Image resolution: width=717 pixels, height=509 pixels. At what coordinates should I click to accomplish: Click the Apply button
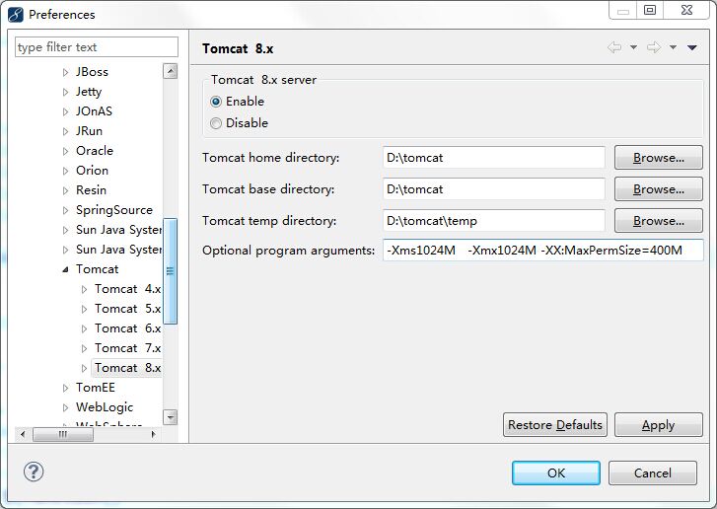tap(659, 425)
